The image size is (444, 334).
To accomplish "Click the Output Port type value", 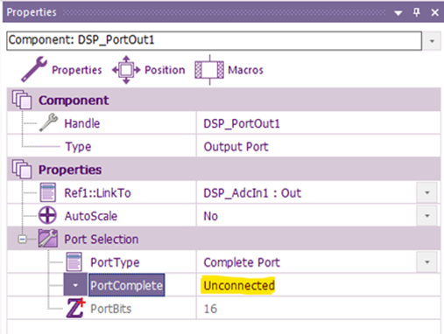I will [236, 147].
